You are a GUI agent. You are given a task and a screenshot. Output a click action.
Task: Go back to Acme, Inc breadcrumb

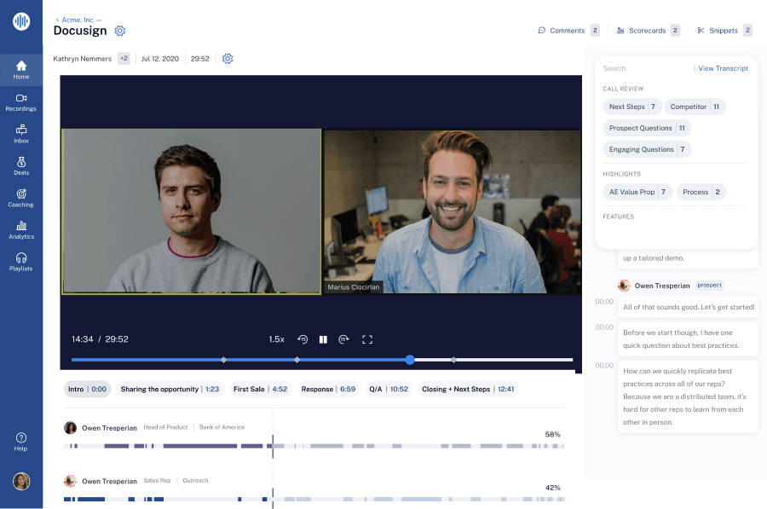coord(78,19)
